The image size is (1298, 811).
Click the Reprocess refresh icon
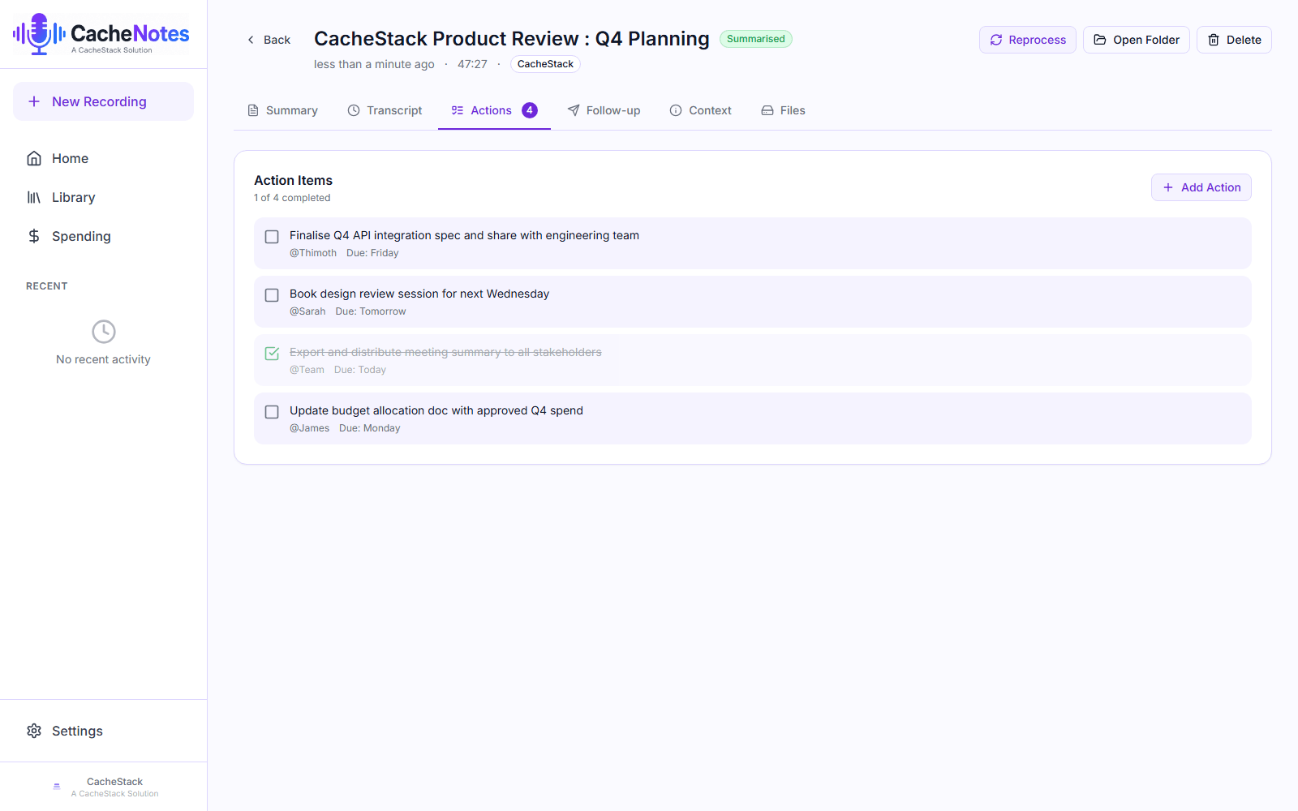tap(996, 40)
